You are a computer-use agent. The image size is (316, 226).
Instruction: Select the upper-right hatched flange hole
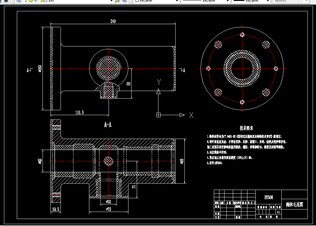266,45
